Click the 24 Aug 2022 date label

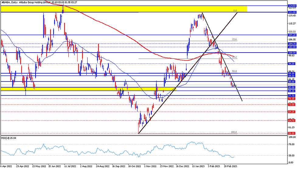(x=103, y=166)
